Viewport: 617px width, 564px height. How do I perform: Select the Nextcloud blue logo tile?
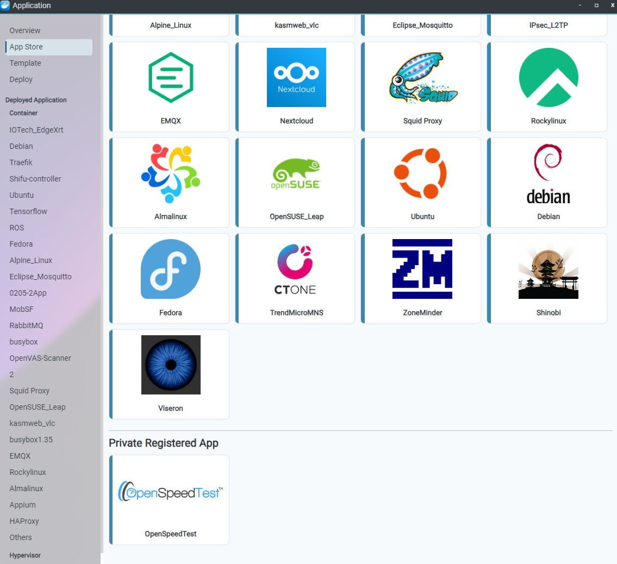pos(296,78)
